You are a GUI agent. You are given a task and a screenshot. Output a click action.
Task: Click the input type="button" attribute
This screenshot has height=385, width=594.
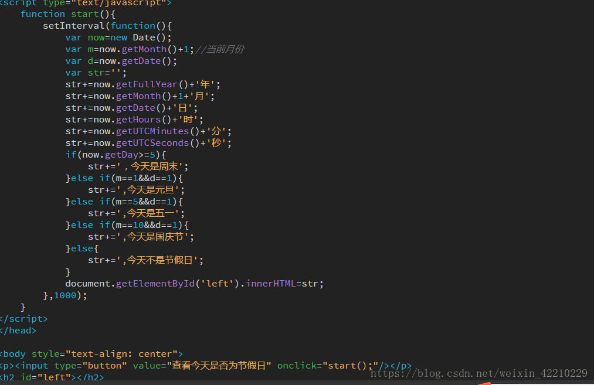click(90, 366)
